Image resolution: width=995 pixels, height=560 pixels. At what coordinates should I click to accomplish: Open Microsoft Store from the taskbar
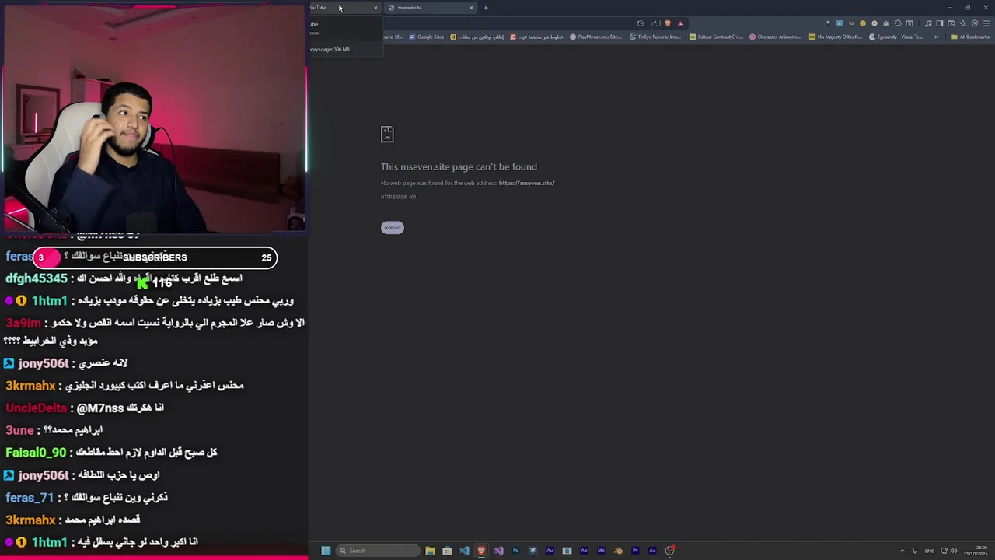[x=447, y=551]
